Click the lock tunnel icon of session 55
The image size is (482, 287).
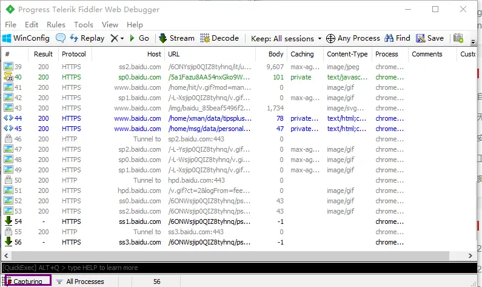point(8,231)
